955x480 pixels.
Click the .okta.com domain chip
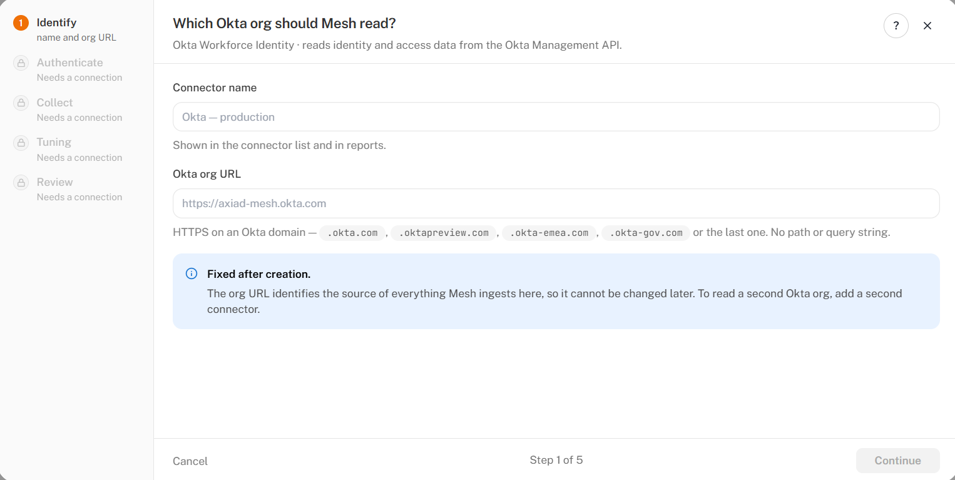[352, 233]
